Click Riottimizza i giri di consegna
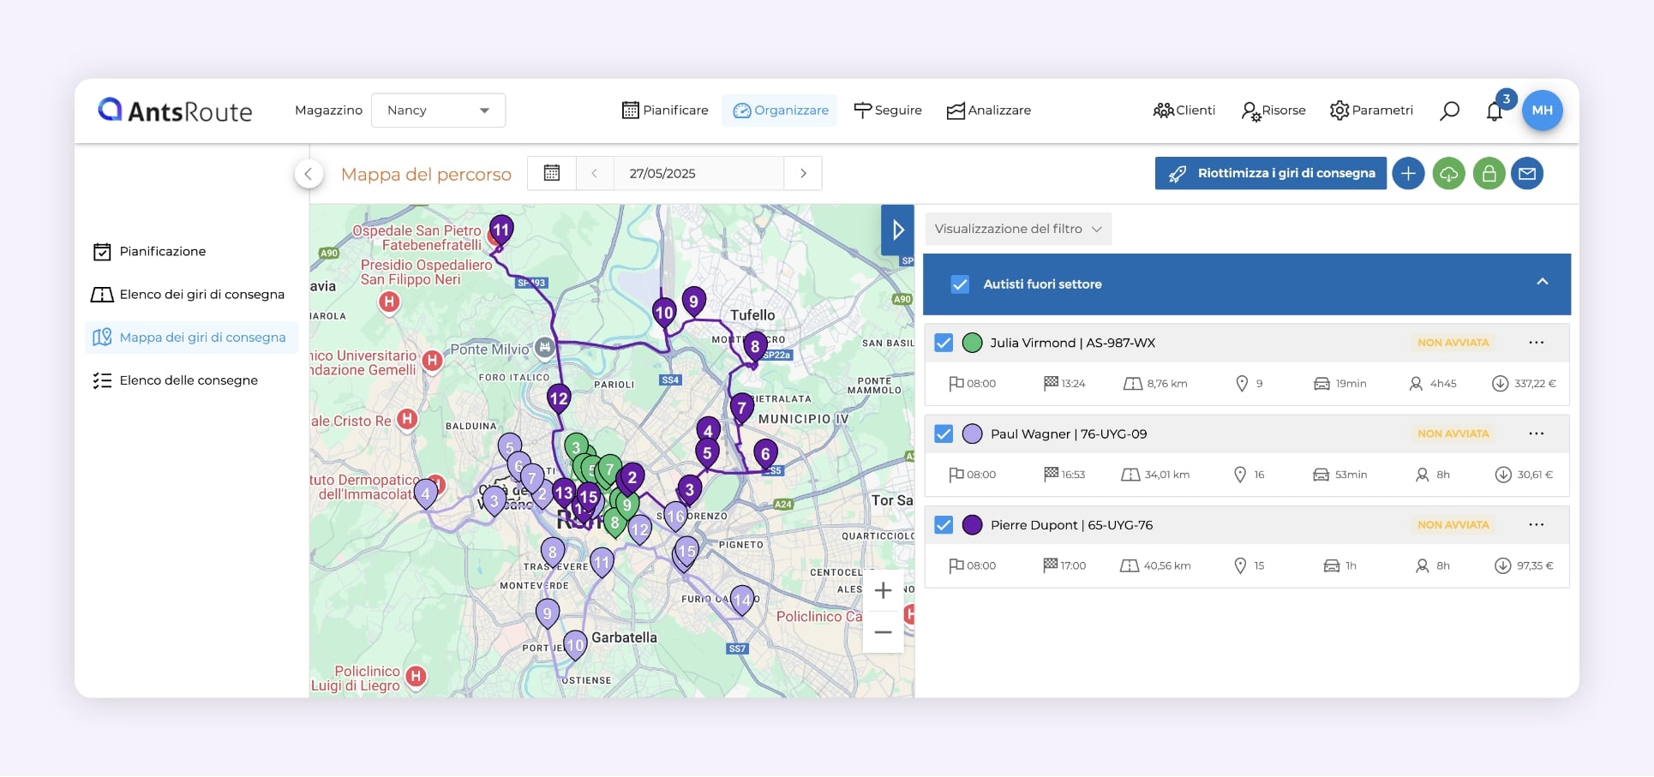 [1270, 173]
